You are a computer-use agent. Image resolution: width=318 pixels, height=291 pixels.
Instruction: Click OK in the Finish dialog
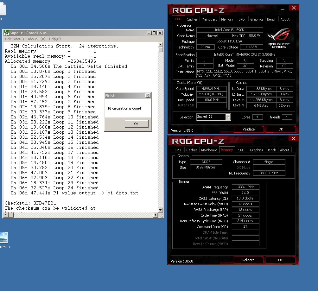pos(137,124)
